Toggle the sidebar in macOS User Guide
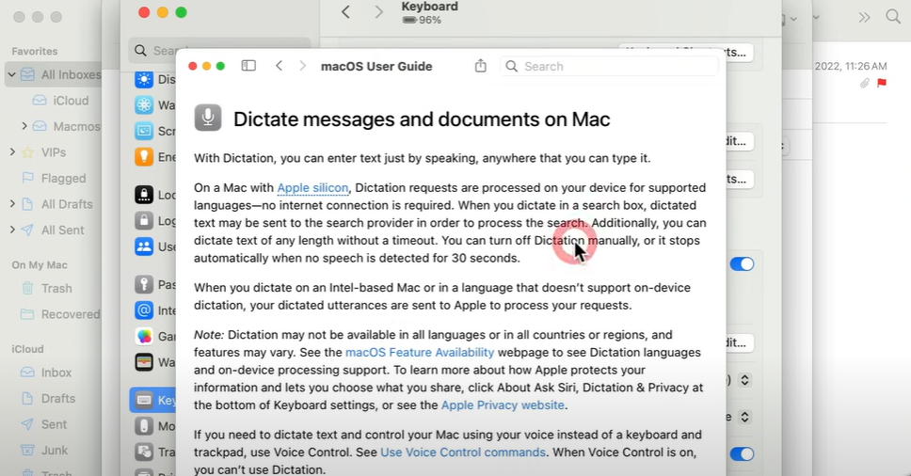This screenshot has width=911, height=476. pos(248,66)
